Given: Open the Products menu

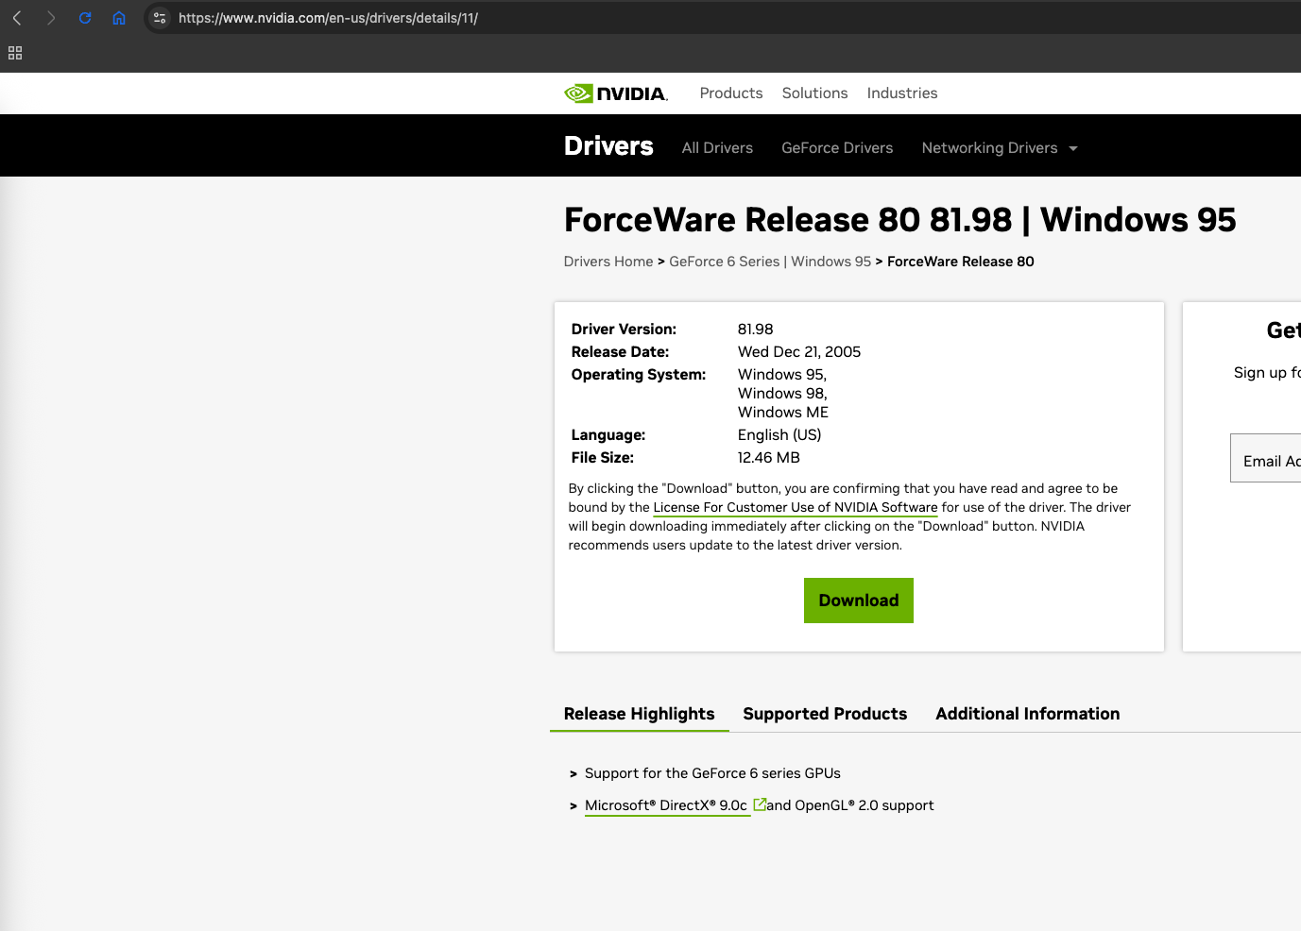Looking at the screenshot, I should point(731,93).
